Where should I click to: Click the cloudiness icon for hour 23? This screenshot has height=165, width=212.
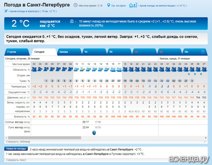pyautogui.click(x=155, y=69)
